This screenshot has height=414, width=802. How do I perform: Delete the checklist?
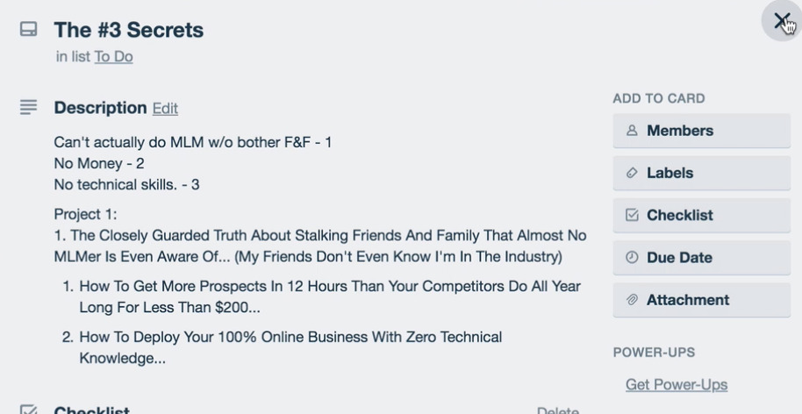pyautogui.click(x=558, y=410)
